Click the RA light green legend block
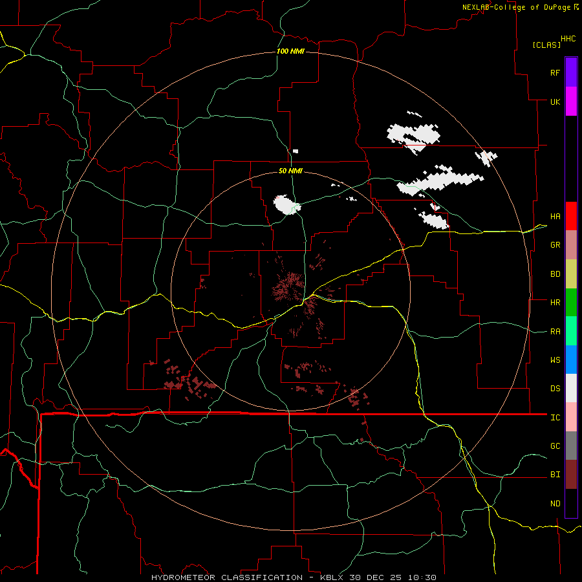The width and height of the screenshot is (582, 582). (x=571, y=331)
